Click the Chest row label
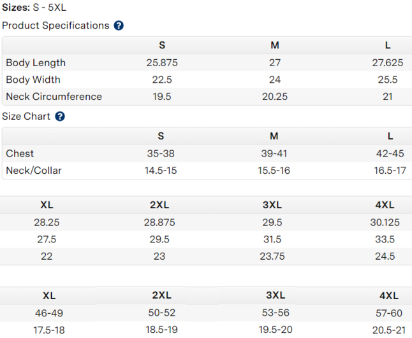412x338 pixels. [20, 153]
